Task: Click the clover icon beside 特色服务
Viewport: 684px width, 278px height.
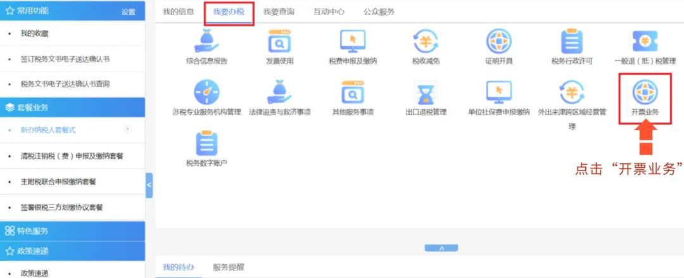Action: (9, 231)
